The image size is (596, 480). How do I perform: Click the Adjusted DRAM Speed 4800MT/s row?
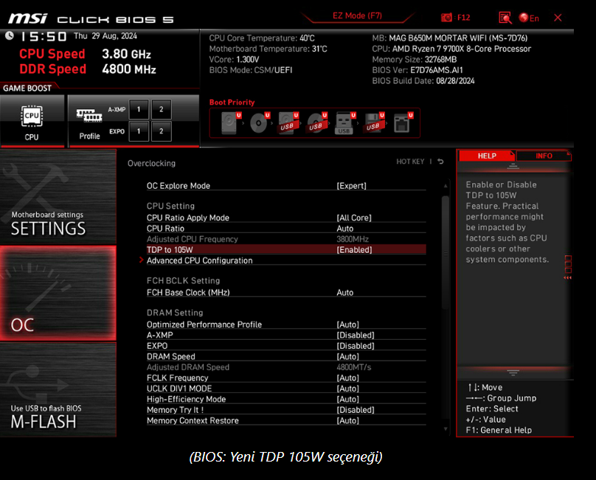(x=286, y=367)
